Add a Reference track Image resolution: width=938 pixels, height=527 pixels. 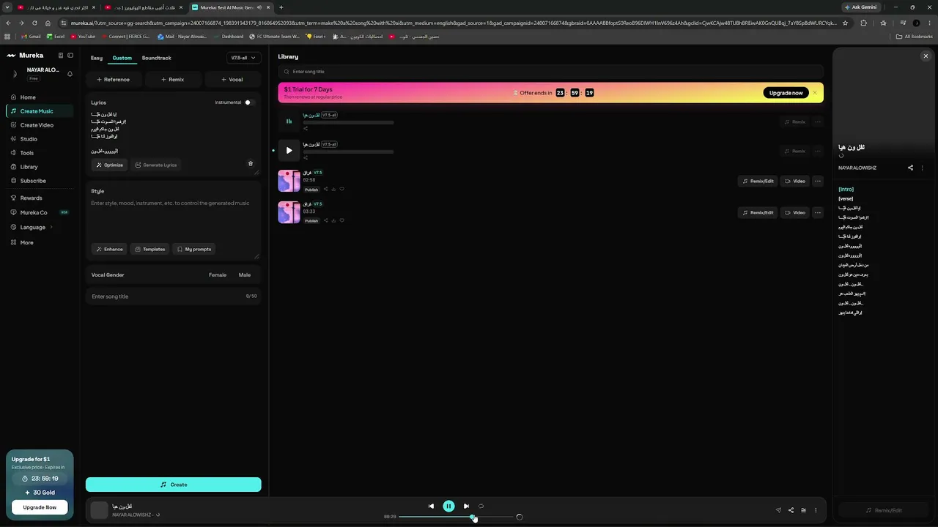pos(113,79)
